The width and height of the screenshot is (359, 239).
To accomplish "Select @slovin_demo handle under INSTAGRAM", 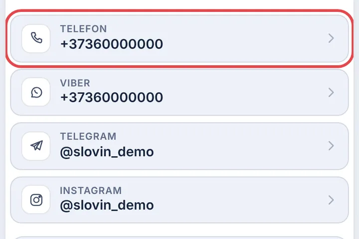I will (x=107, y=205).
